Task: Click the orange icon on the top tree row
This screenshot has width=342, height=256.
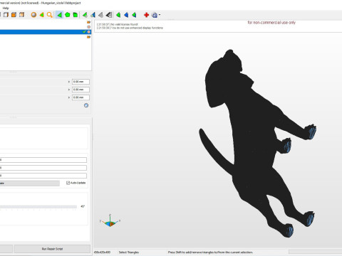Action: 88,22
